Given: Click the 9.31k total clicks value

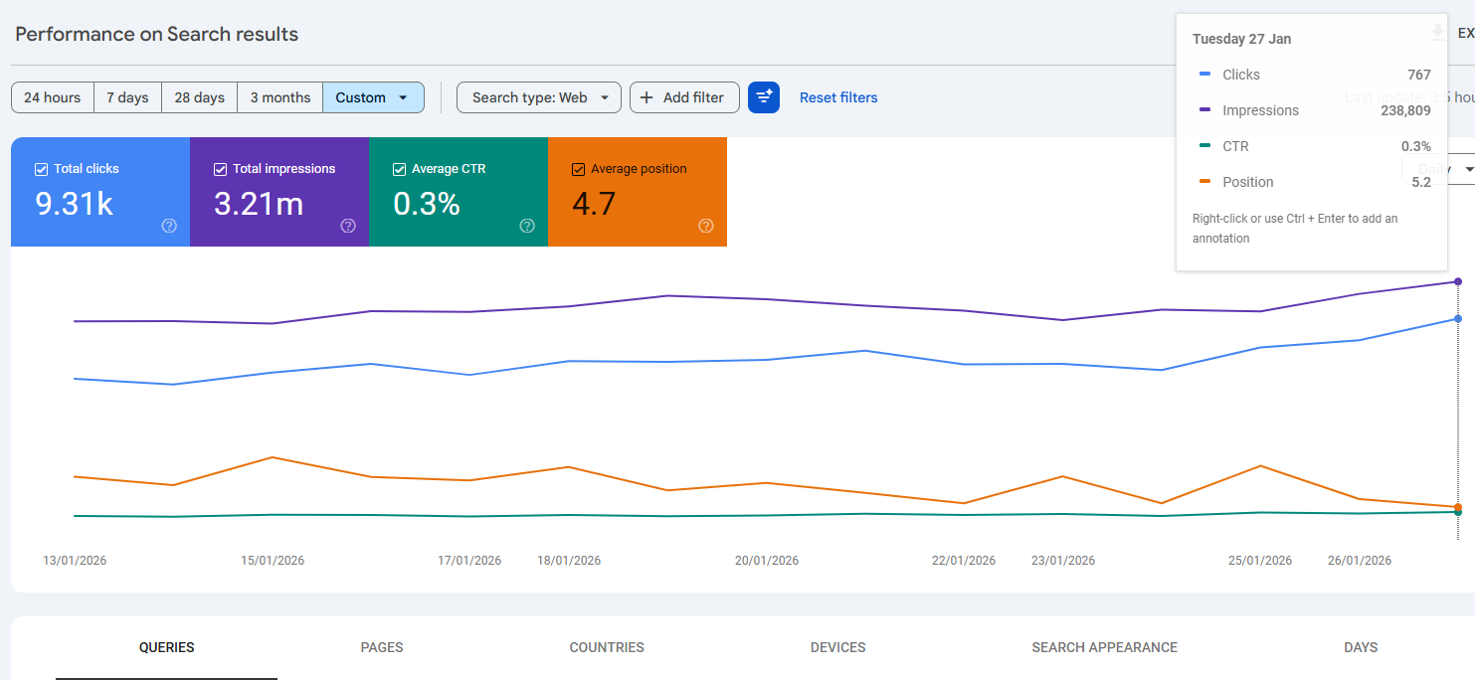Looking at the screenshot, I should click(x=74, y=204).
